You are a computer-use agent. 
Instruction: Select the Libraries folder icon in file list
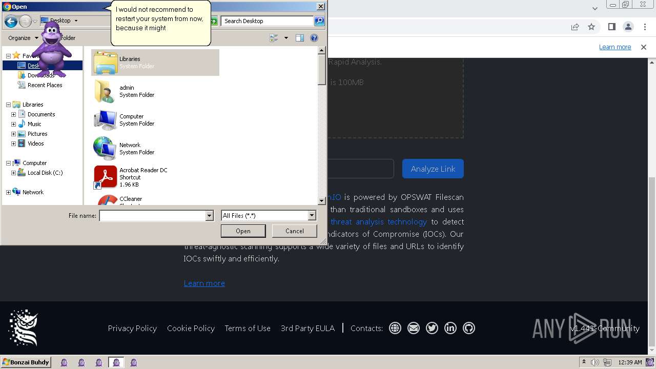pos(106,63)
